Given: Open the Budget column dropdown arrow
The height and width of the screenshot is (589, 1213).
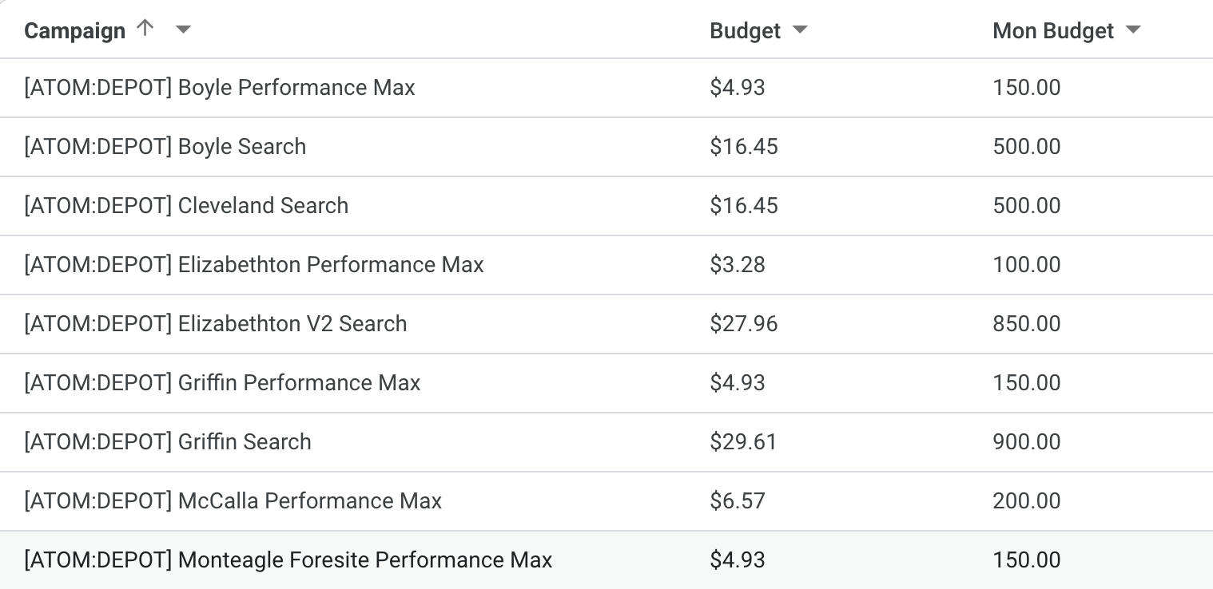Looking at the screenshot, I should coord(799,30).
